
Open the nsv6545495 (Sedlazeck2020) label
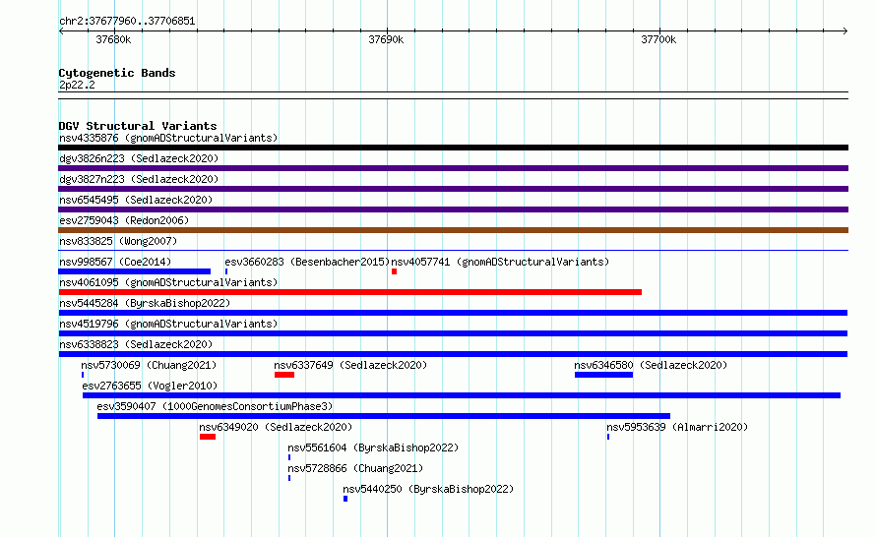pos(136,200)
